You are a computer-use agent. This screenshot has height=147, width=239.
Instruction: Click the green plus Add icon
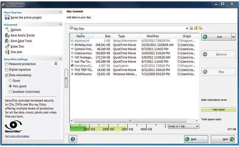point(205,37)
